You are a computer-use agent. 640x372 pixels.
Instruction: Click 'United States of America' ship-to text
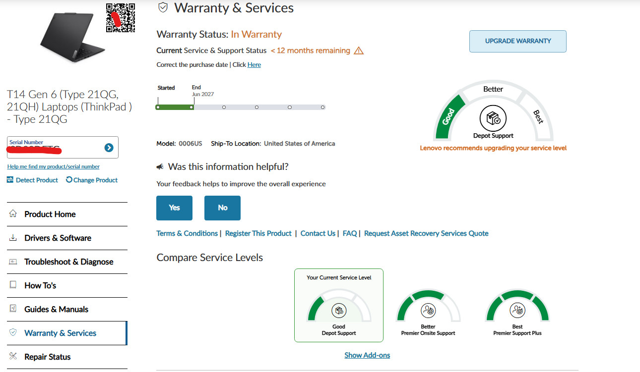click(x=299, y=144)
